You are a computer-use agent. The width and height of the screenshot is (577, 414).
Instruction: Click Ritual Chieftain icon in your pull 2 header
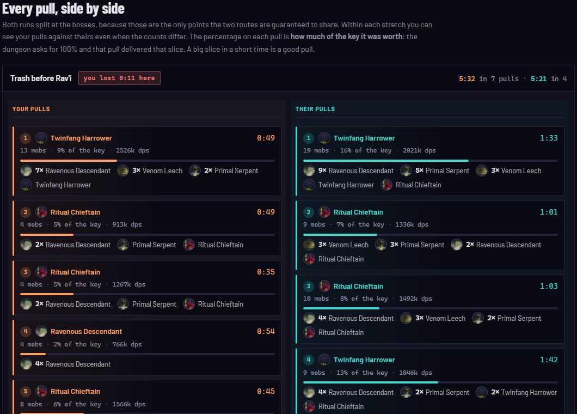41,212
